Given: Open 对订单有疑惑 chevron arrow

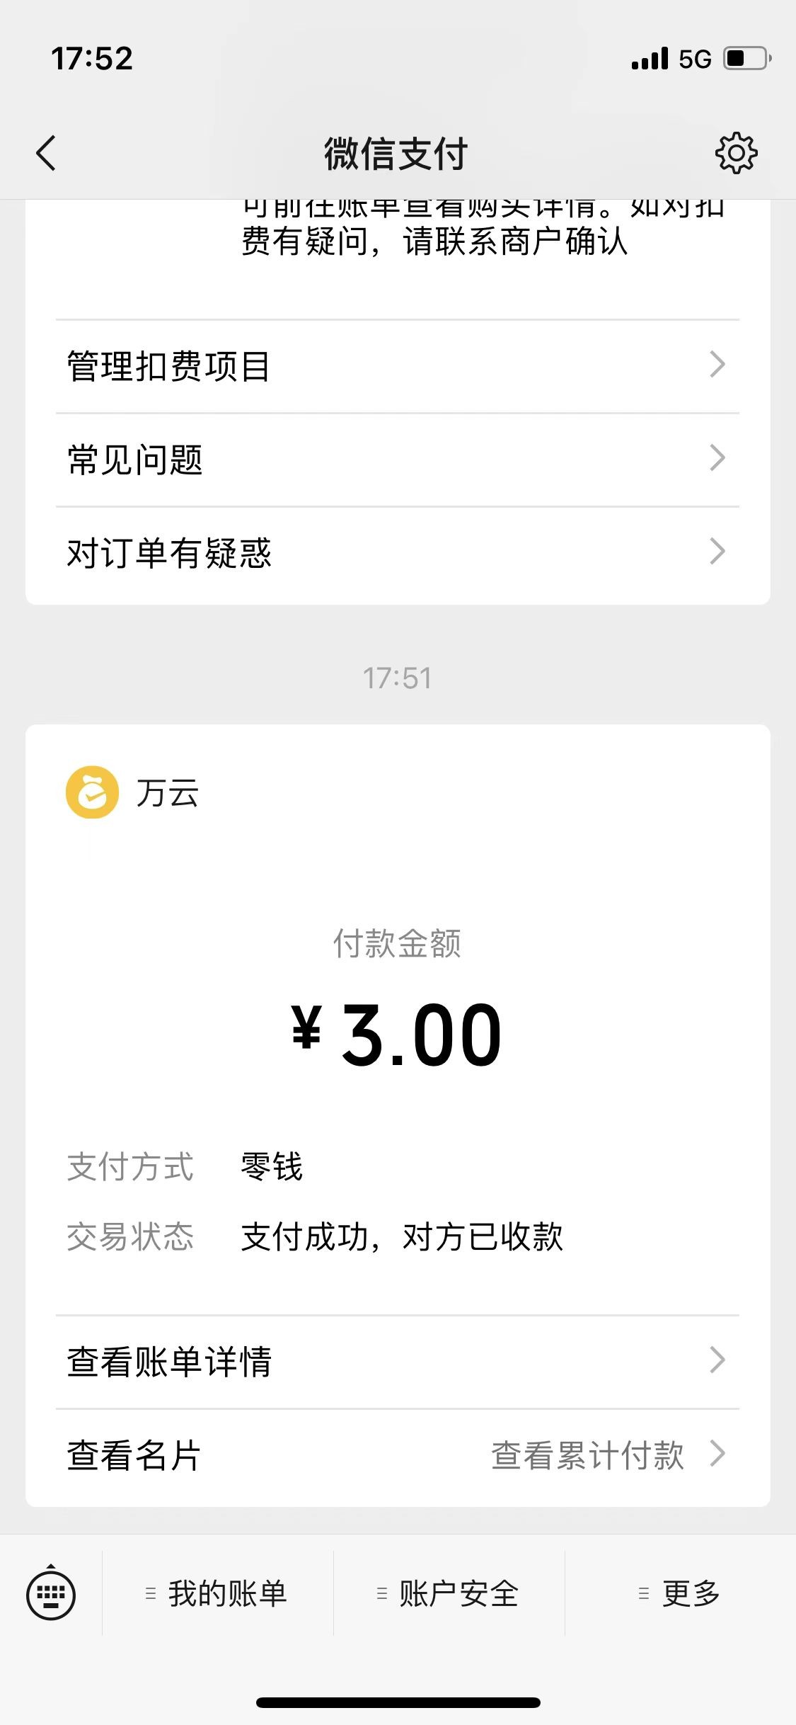Looking at the screenshot, I should (717, 552).
